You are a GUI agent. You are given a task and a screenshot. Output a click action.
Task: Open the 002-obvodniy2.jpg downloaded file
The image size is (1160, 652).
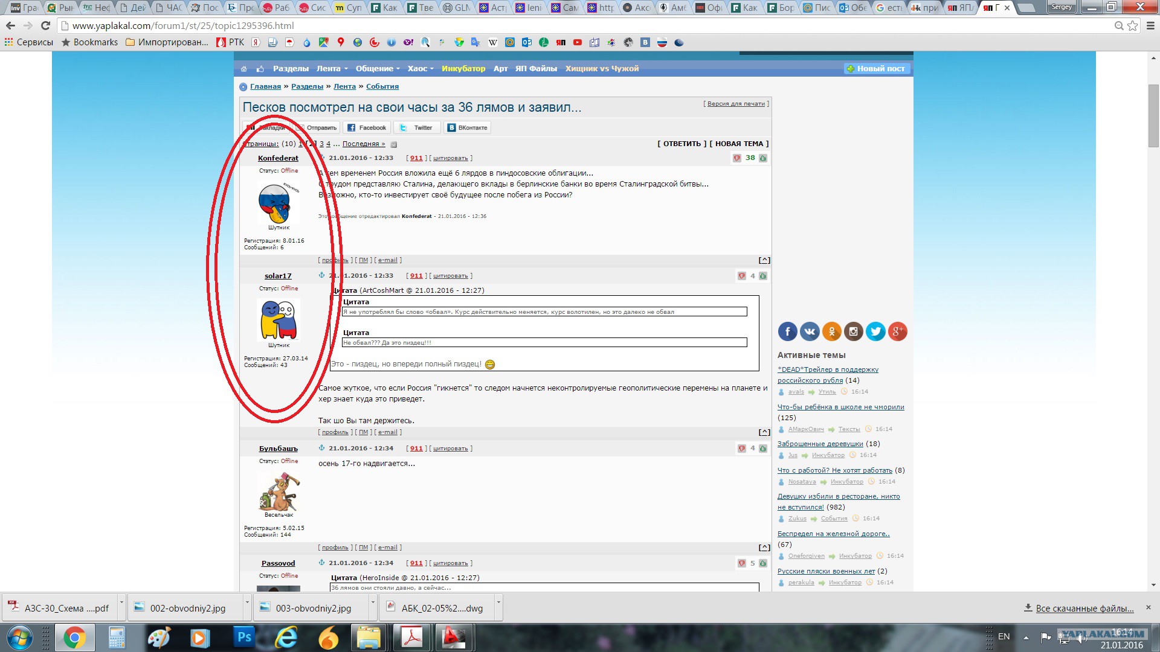[187, 608]
